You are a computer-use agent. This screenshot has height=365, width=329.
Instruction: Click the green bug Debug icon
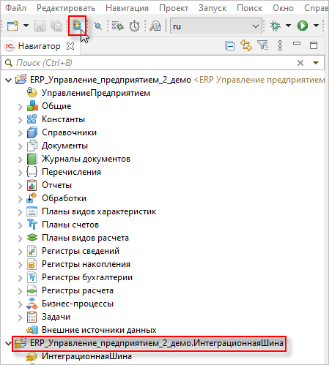[275, 26]
